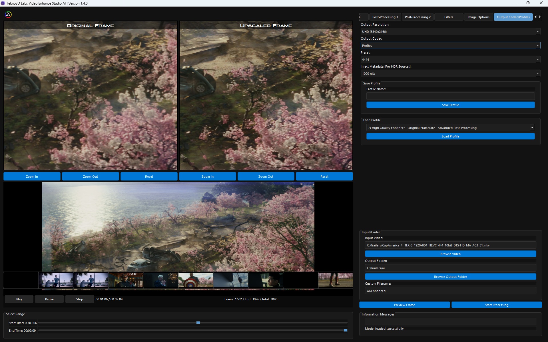
Task: Click the Save Profile button
Action: coord(450,105)
